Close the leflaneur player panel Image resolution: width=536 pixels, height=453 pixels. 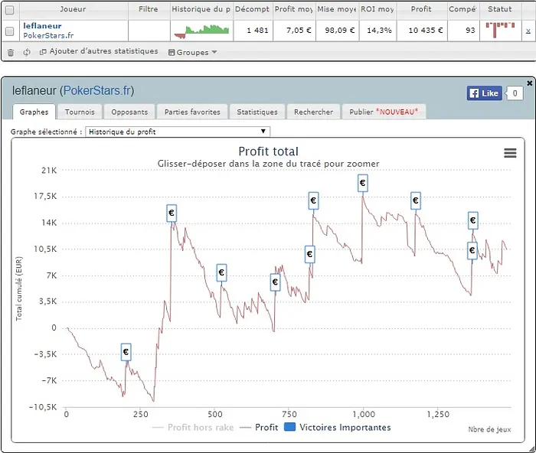click(x=529, y=83)
